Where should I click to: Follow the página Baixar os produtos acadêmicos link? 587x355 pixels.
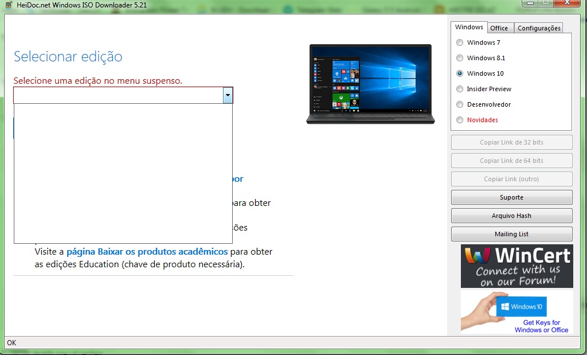click(147, 252)
